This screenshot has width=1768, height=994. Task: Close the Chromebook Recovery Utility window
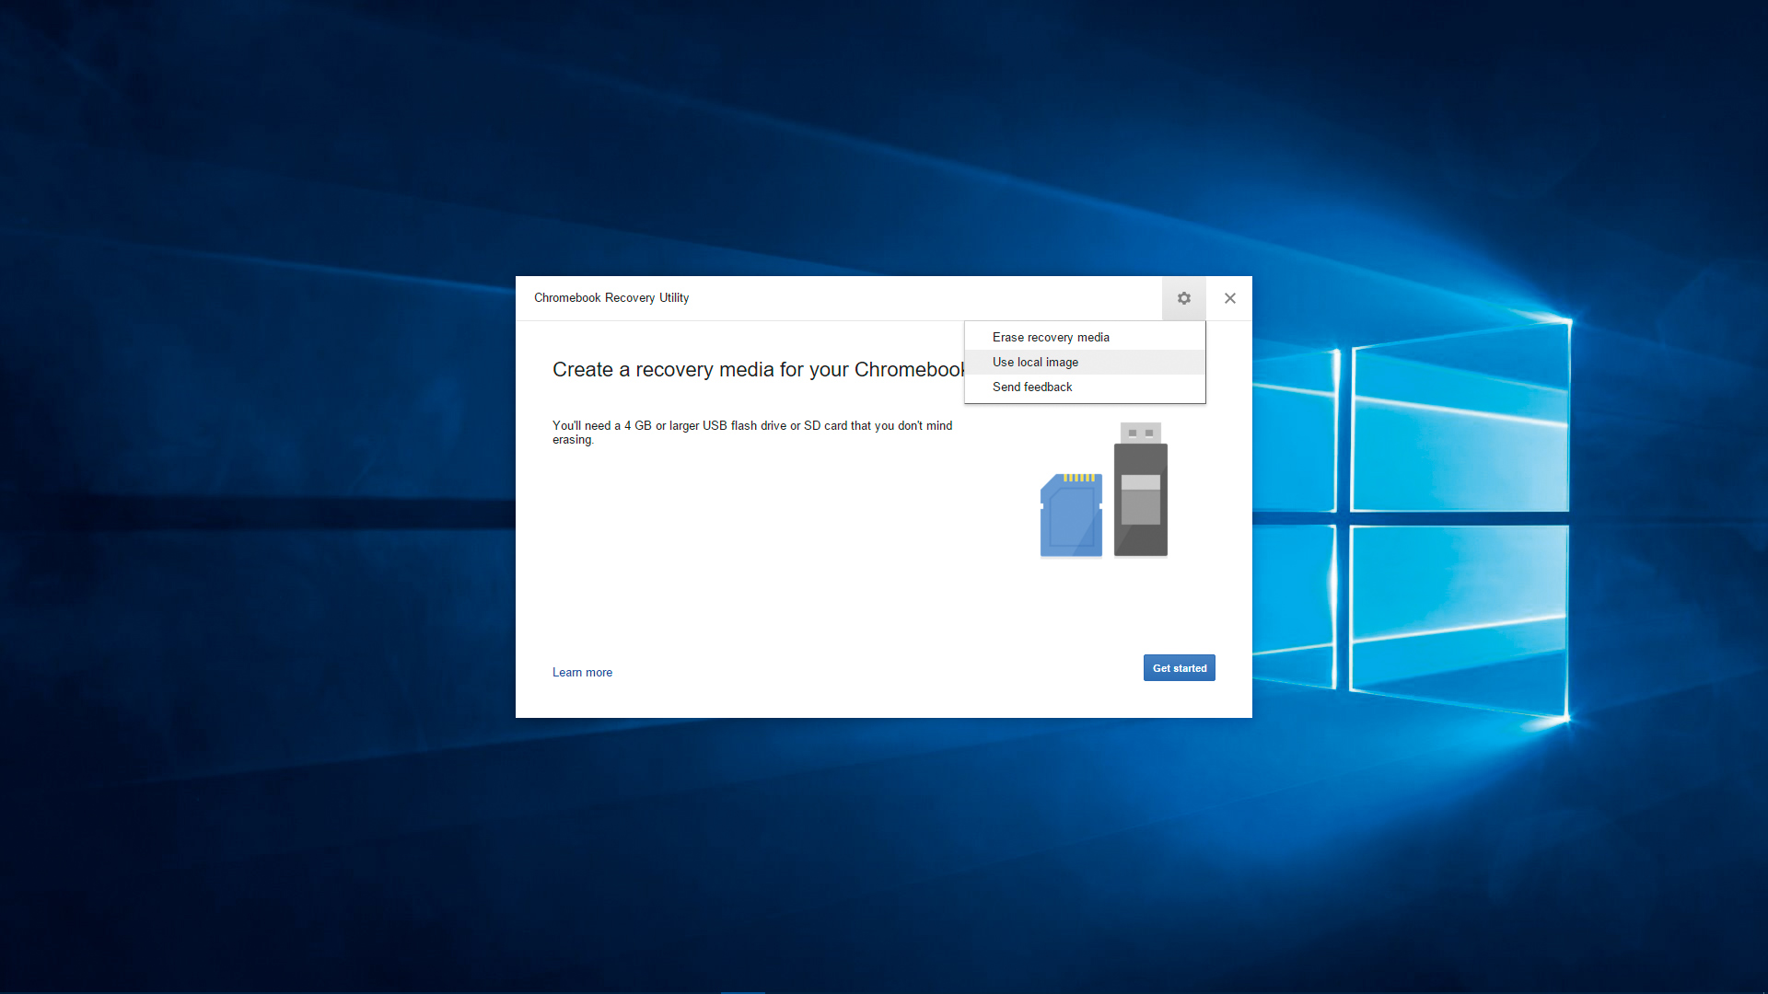(1229, 298)
